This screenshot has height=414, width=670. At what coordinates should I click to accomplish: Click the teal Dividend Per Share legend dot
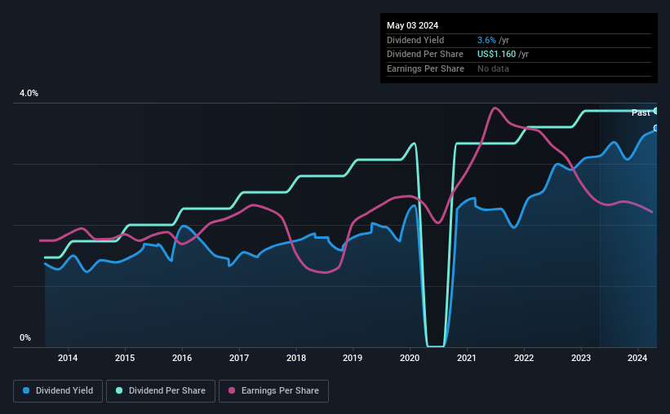point(119,390)
